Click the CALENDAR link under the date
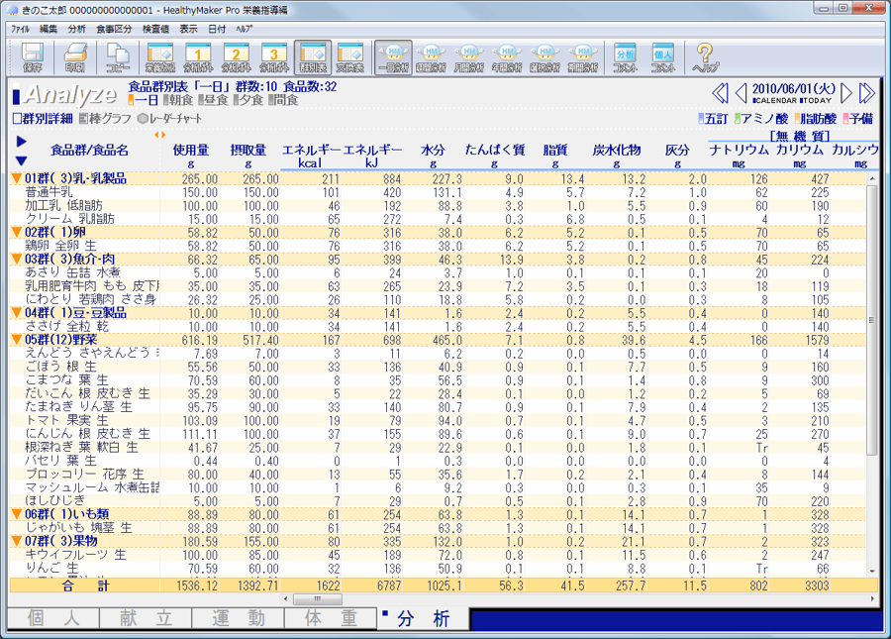The width and height of the screenshot is (891, 639). tap(774, 101)
